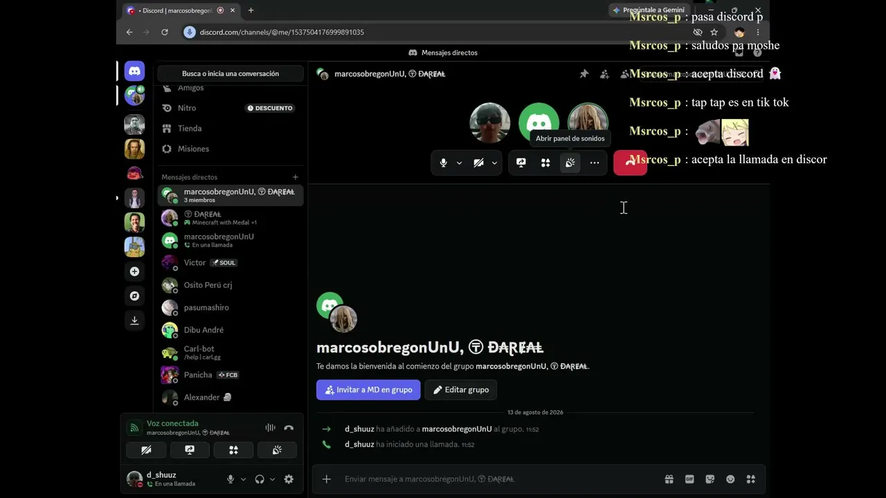Viewport: 886px width, 498px height.
Task: Click Invitar a MD en grupo button
Action: click(x=368, y=389)
